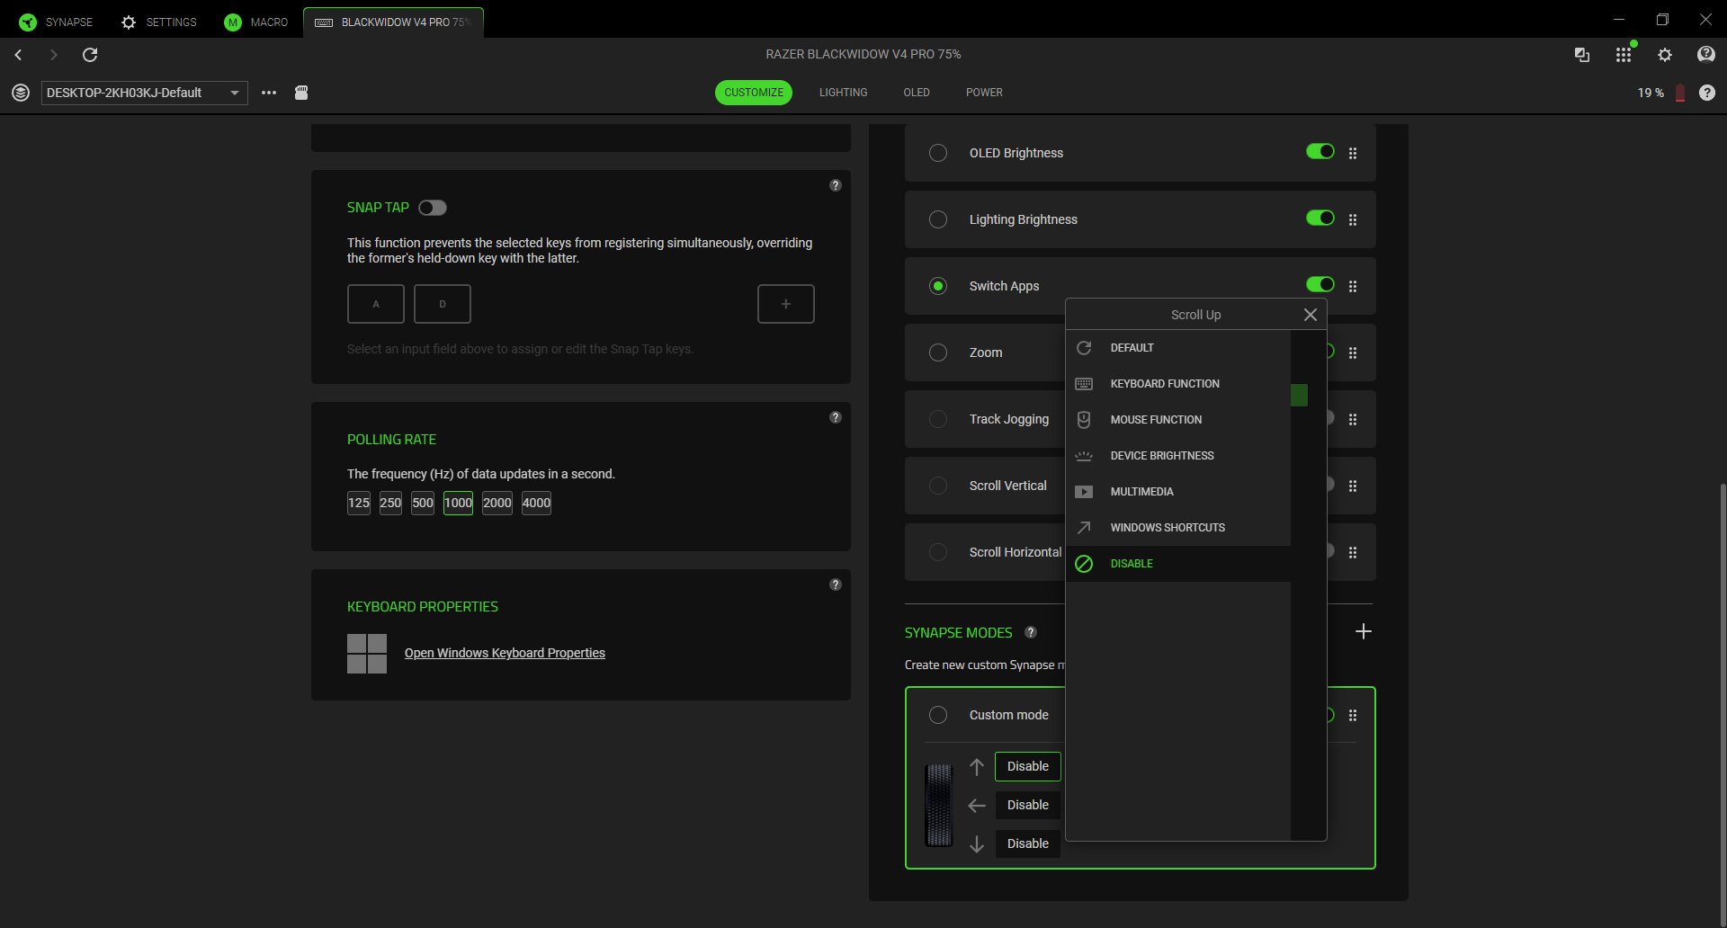1727x928 pixels.
Task: Add a new Synapse mode with plus icon
Action: pos(1363,632)
